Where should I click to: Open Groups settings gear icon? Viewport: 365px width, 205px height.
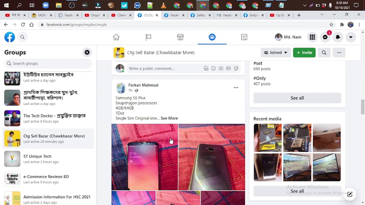(87, 52)
